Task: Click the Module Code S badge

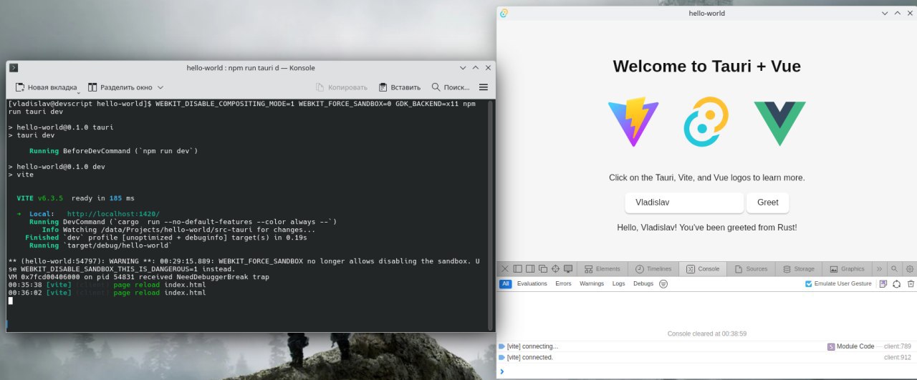Action: 831,346
